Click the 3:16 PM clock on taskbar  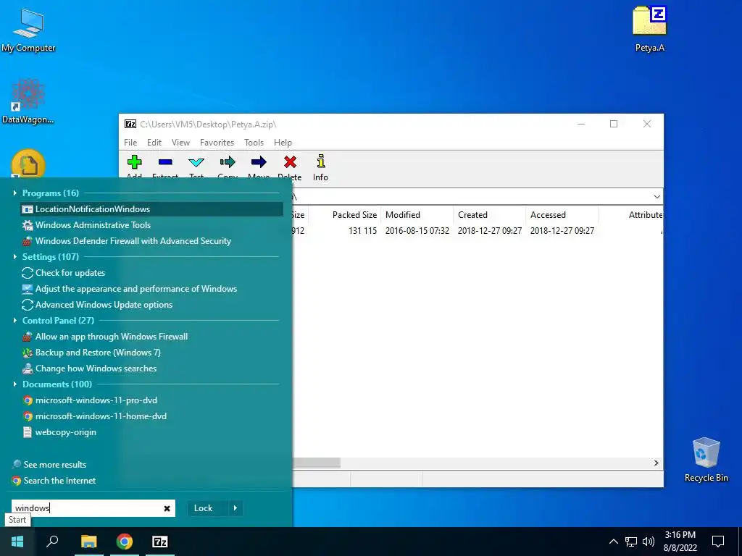[x=680, y=535]
